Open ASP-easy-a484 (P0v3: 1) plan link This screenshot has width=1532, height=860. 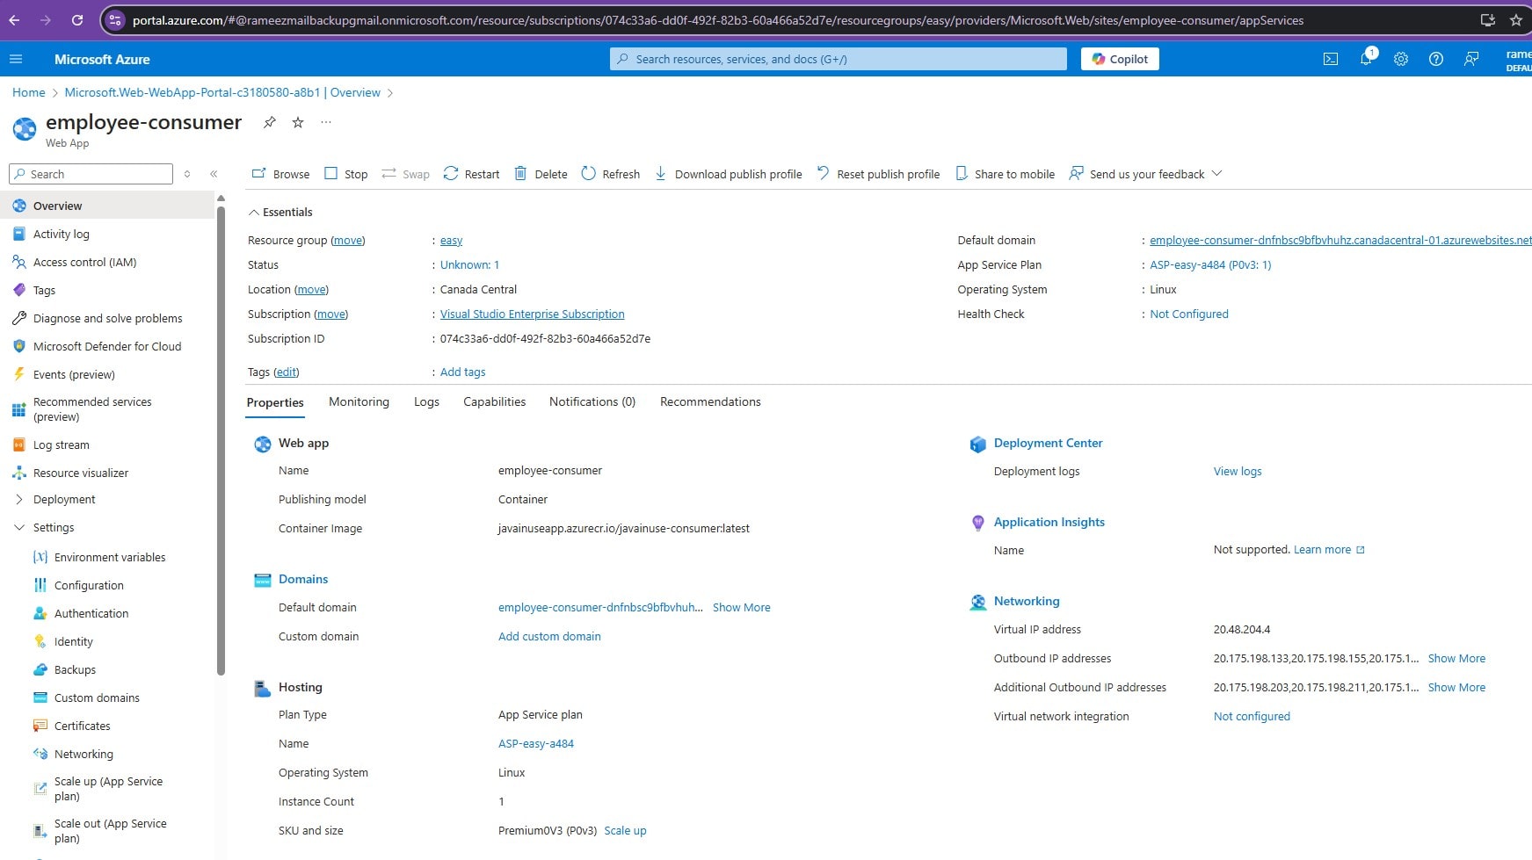(1210, 264)
